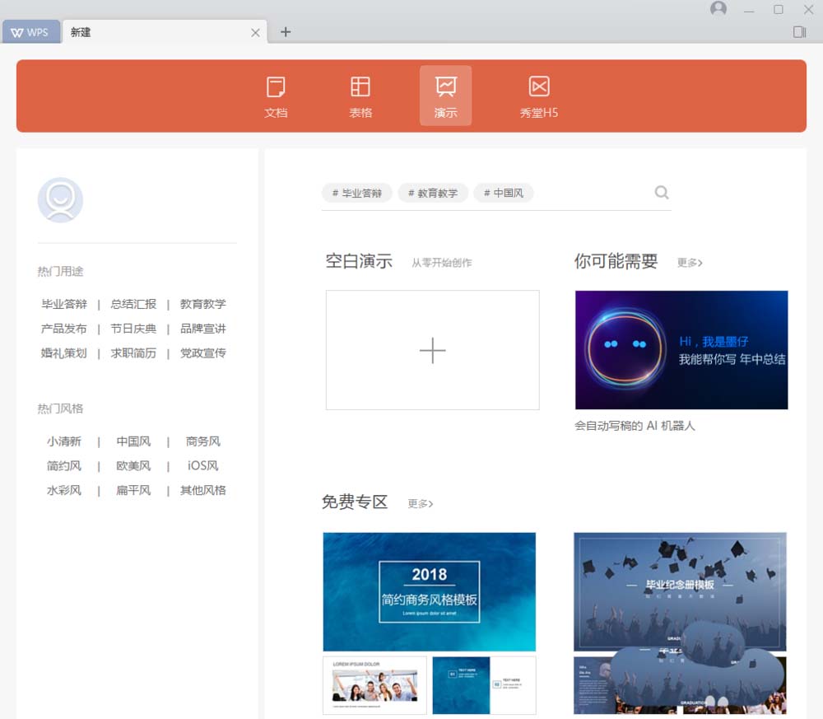Screen dimensions: 823x719
Task: Switch to 文档 document creation icon
Action: tap(277, 95)
